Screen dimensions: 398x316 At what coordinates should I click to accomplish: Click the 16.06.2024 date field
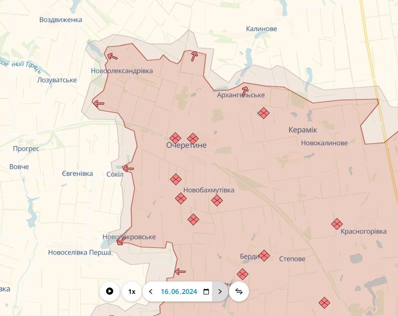coord(179,292)
